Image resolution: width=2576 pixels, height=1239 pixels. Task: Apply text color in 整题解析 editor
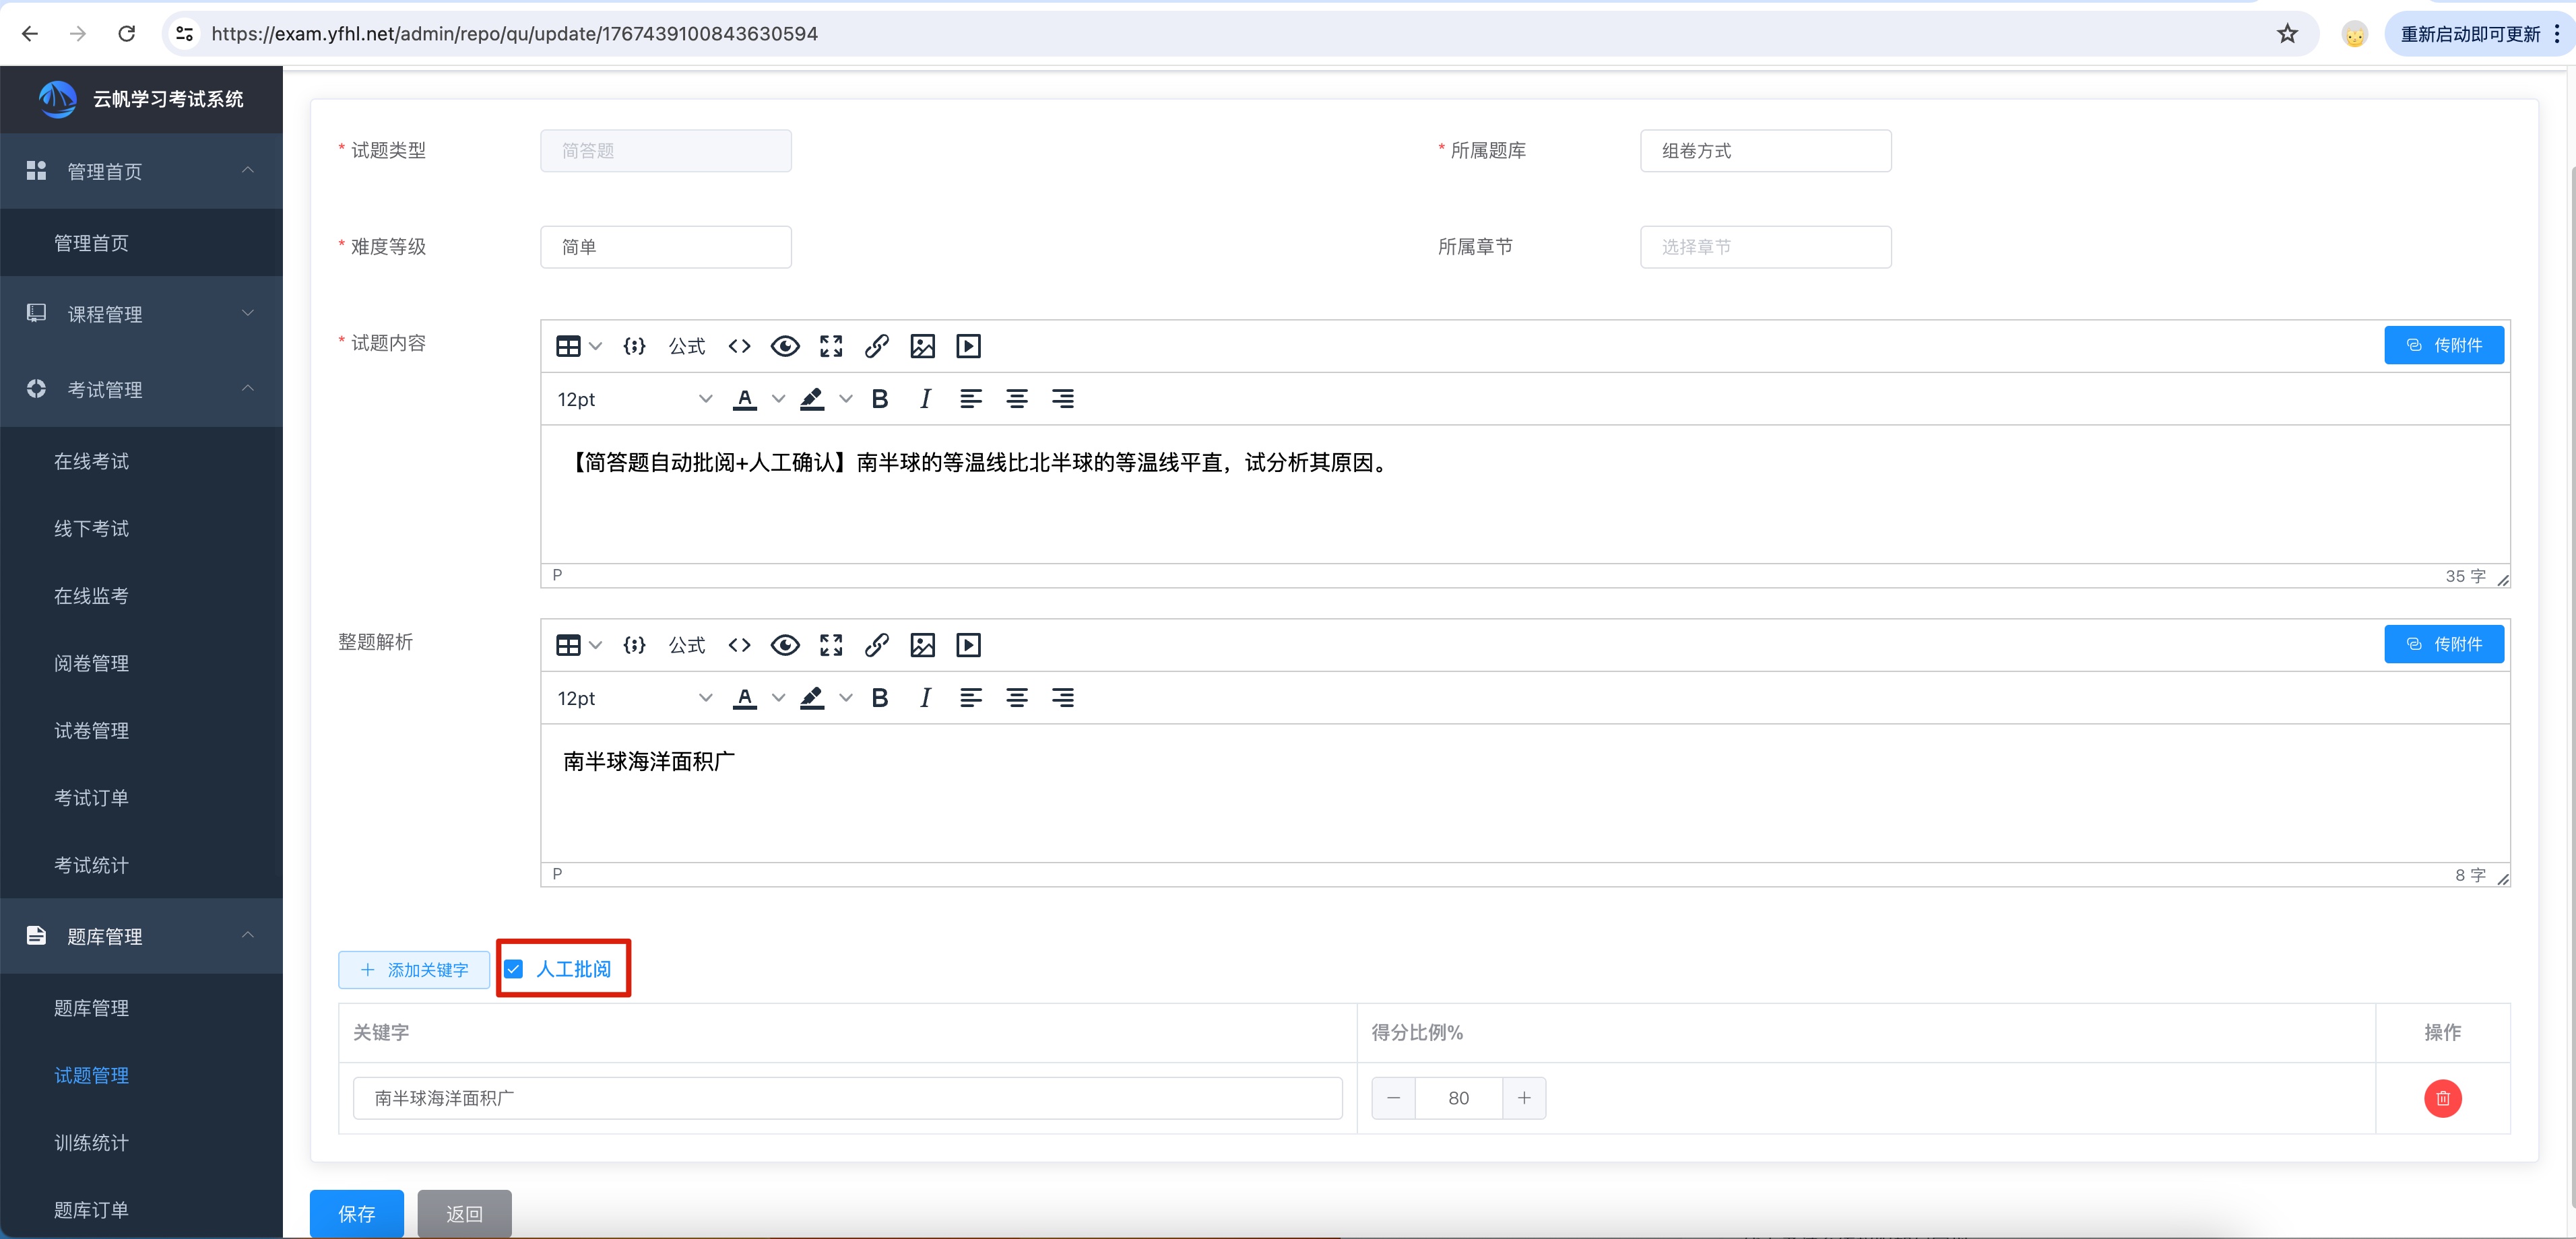tap(745, 698)
